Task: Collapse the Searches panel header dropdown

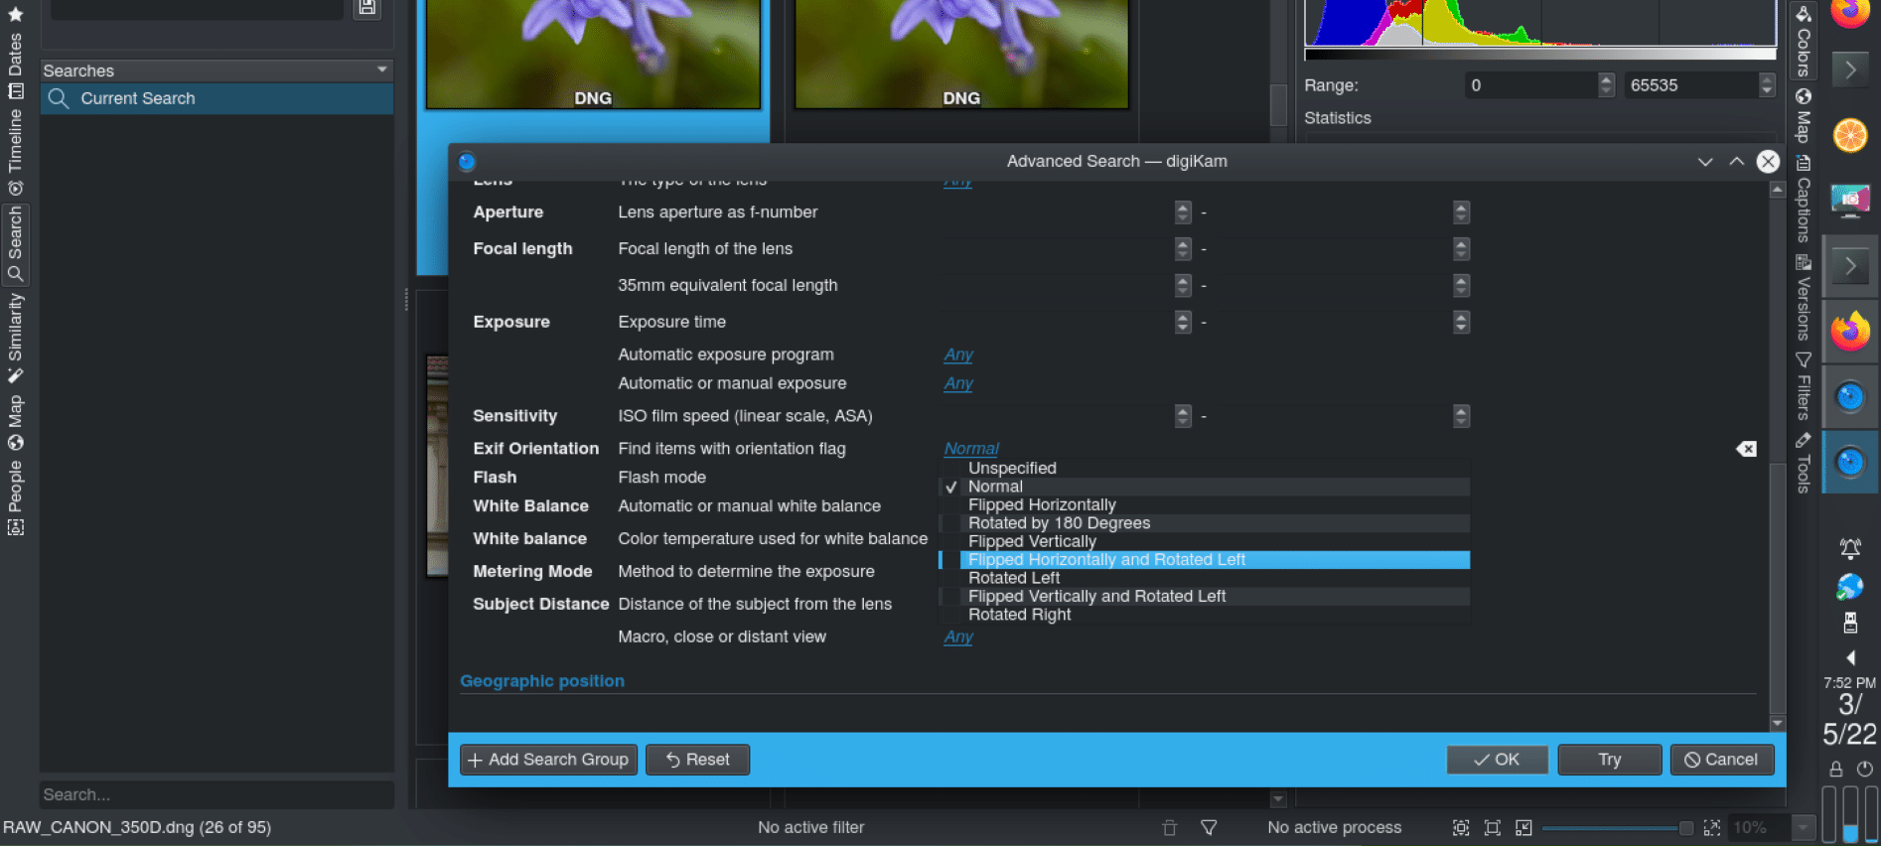Action: [382, 70]
